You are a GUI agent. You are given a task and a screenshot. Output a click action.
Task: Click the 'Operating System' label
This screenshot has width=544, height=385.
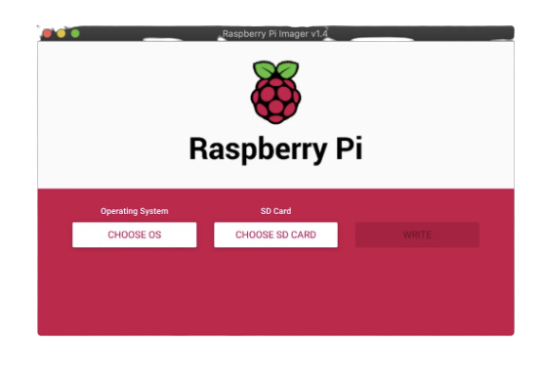tap(134, 211)
